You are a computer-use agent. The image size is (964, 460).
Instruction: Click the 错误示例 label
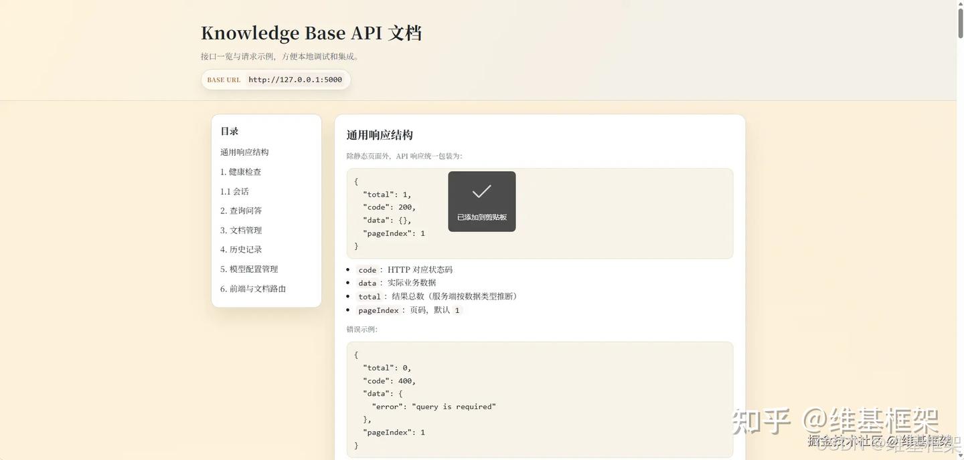tap(362, 329)
